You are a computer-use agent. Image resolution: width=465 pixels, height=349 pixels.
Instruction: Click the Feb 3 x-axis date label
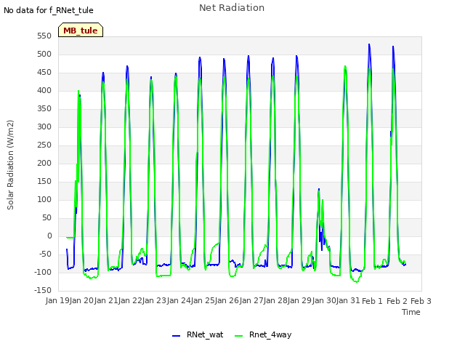(421, 301)
